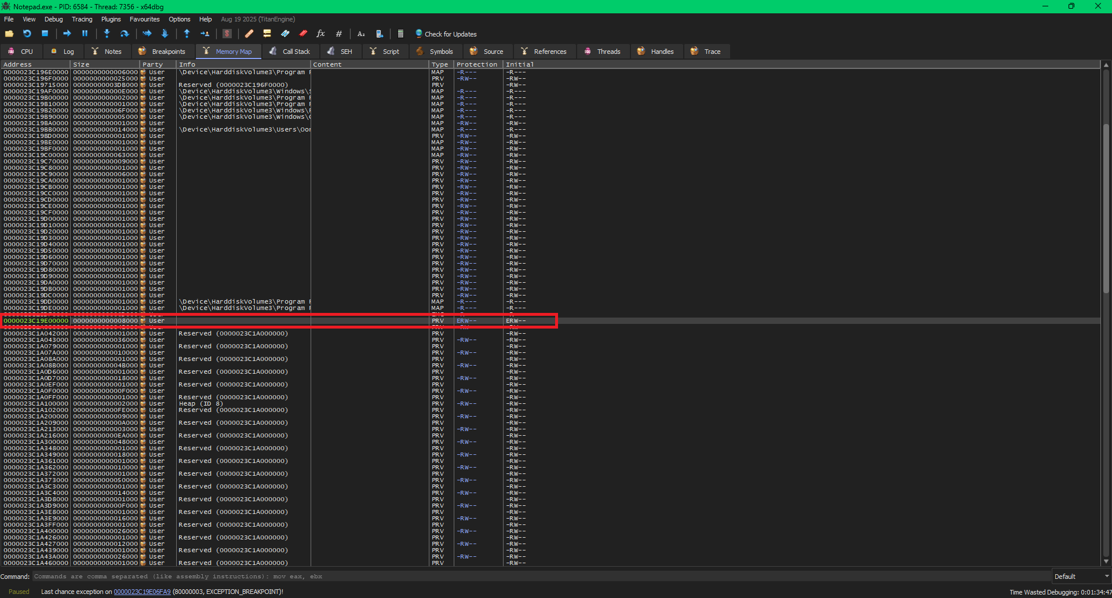Show functions via the fx icon

click(x=320, y=34)
